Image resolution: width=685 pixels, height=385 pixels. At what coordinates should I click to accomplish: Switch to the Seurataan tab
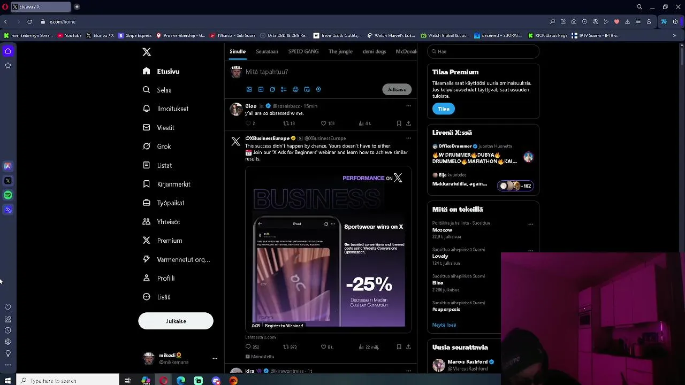click(267, 51)
